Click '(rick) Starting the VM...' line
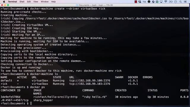The height and width of the screenshot is (107, 190). [x=21, y=32]
